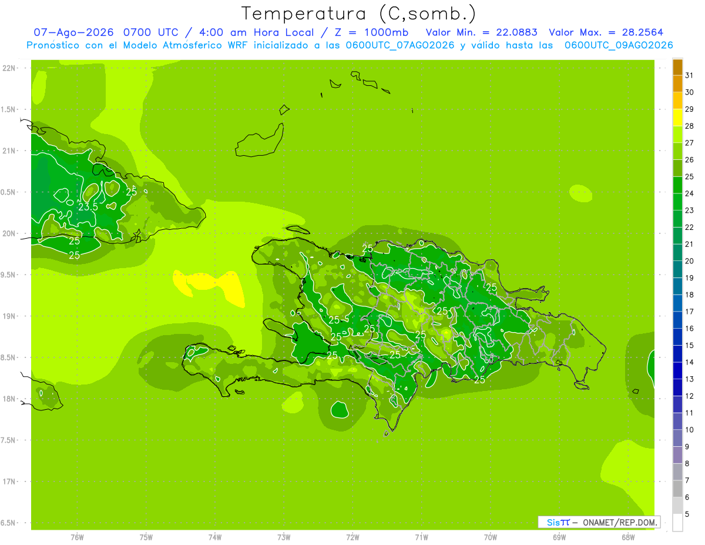705x545 pixels.
Task: Click the Temperatura (C,somb.) title
Action: pyautogui.click(x=358, y=14)
